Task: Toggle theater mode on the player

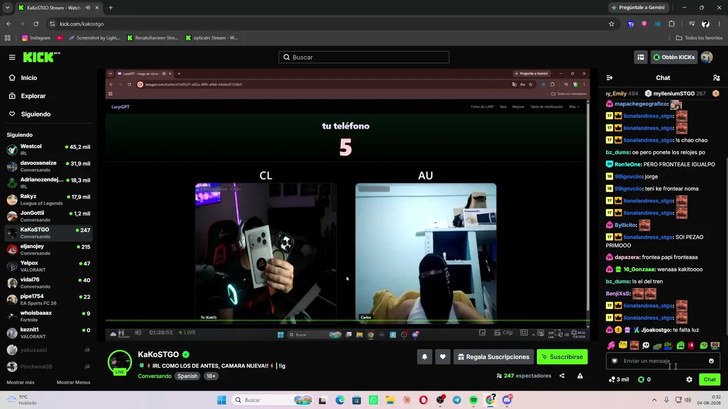Action: 540,333
